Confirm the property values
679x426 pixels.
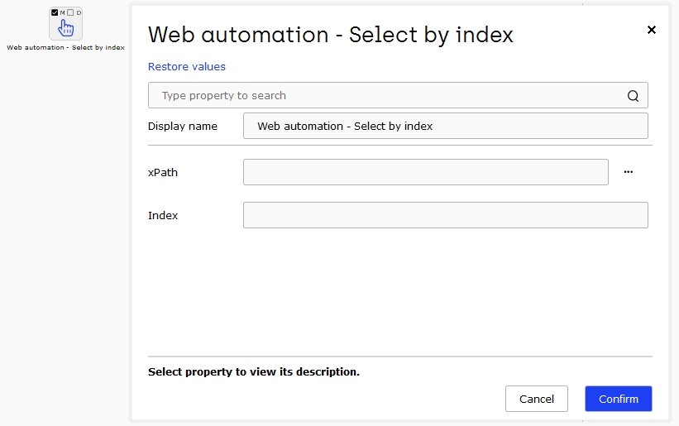(x=619, y=399)
